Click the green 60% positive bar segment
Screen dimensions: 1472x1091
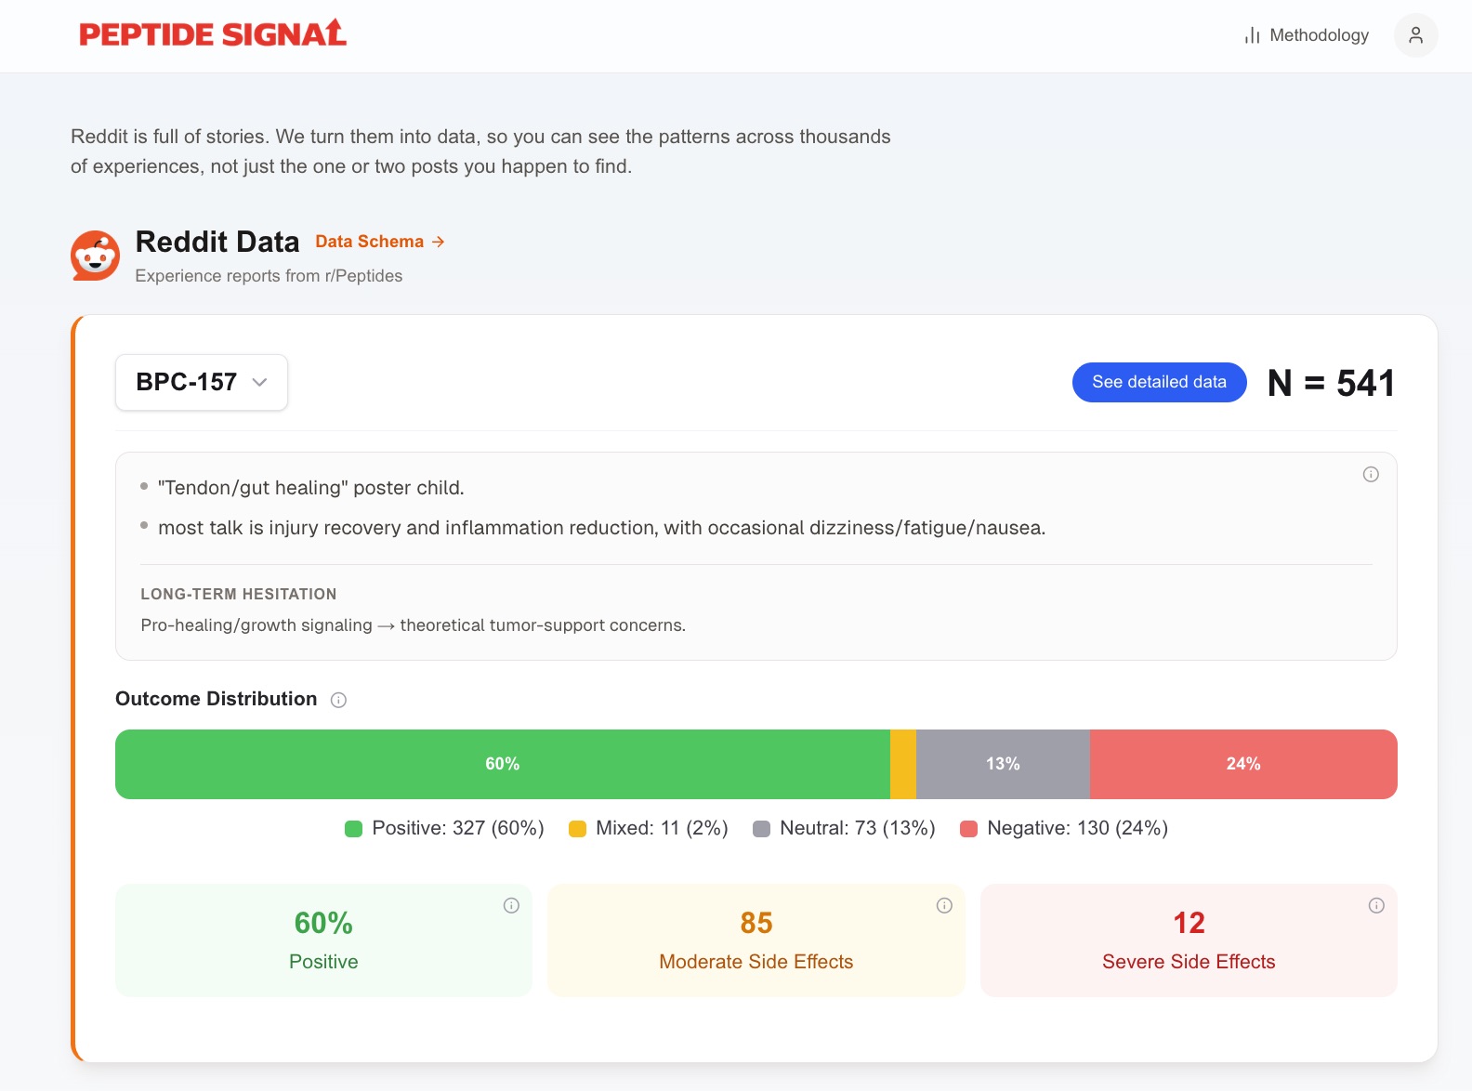(502, 764)
